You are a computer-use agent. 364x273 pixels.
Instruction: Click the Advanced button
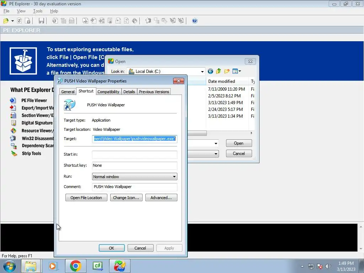pos(161,198)
